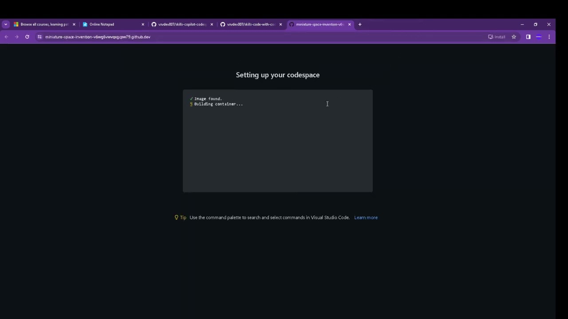Open a new browser tab

[360, 24]
